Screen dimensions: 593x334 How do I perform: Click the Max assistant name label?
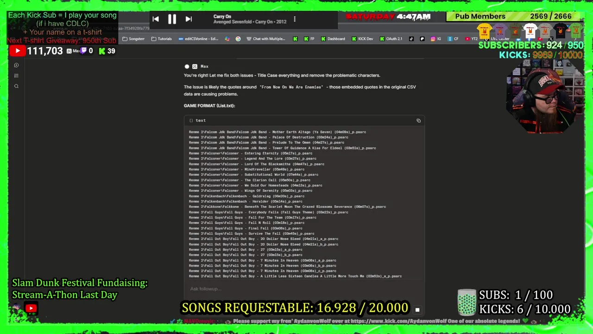point(204,66)
